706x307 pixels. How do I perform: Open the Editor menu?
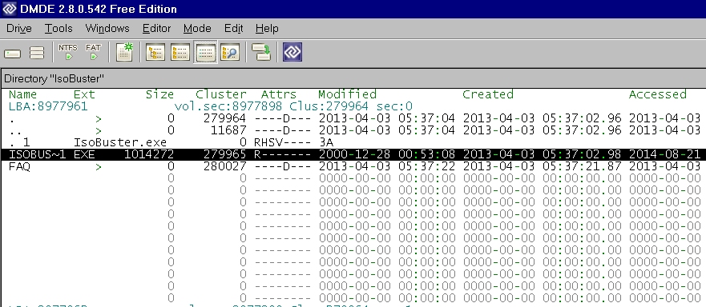[x=157, y=28]
